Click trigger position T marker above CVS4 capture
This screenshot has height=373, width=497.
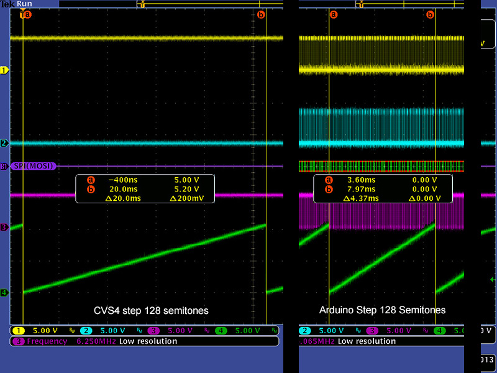143,4
